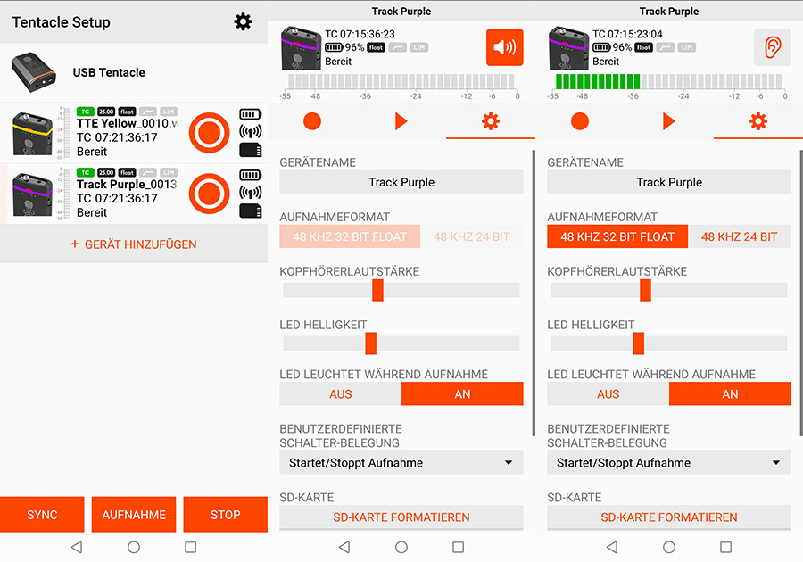Select 48 kHz 32 bit float in middle screen

coord(350,236)
